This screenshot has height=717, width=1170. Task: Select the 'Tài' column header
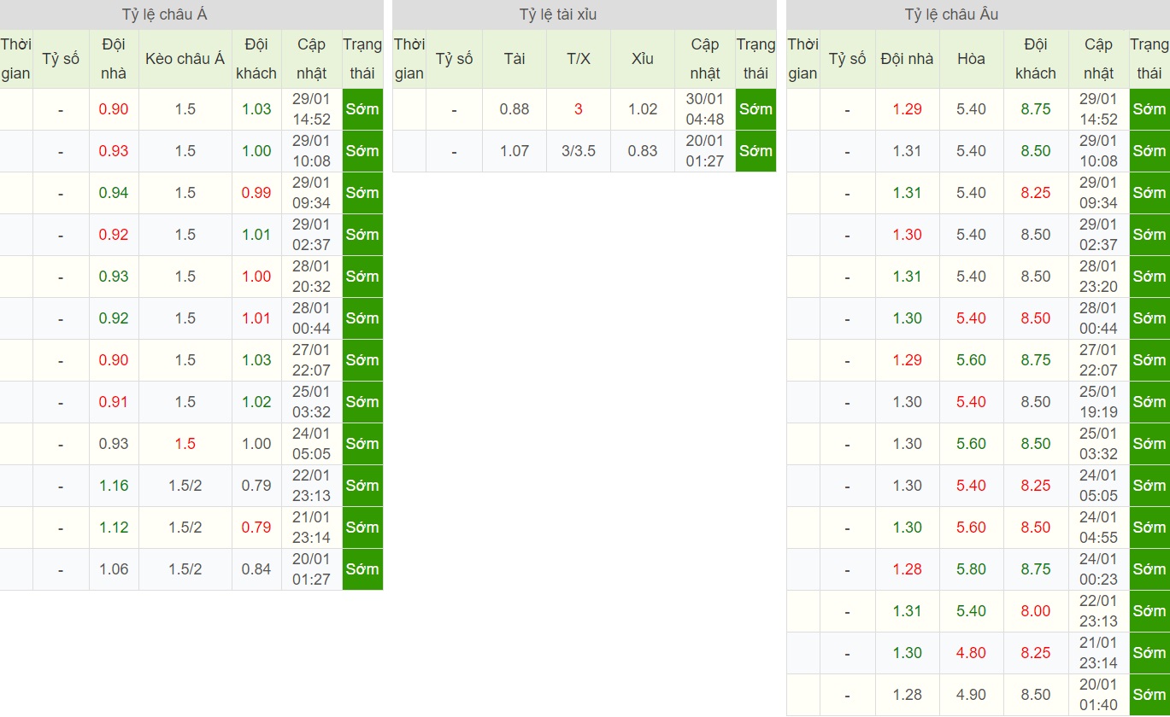[514, 59]
